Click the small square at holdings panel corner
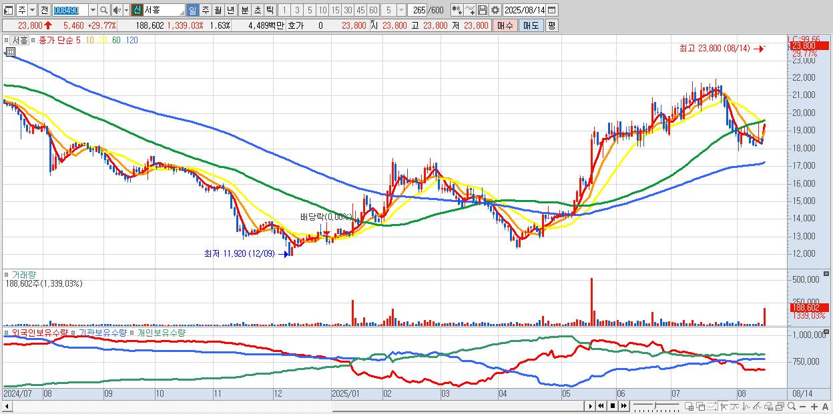Image resolution: width=833 pixels, height=414 pixels. point(828,331)
